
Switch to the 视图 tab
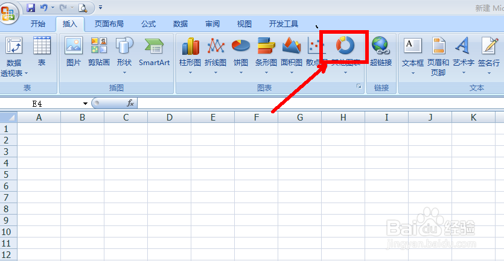[244, 24]
